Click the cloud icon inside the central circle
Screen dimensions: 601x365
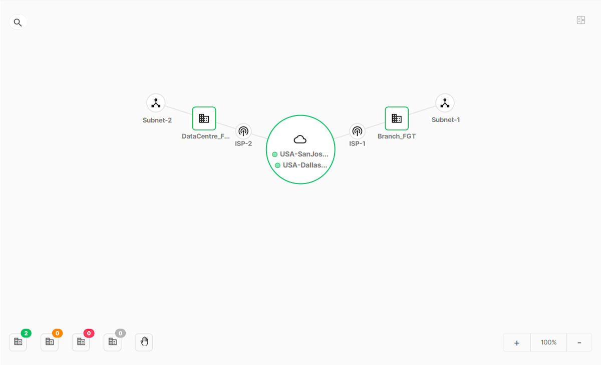300,138
